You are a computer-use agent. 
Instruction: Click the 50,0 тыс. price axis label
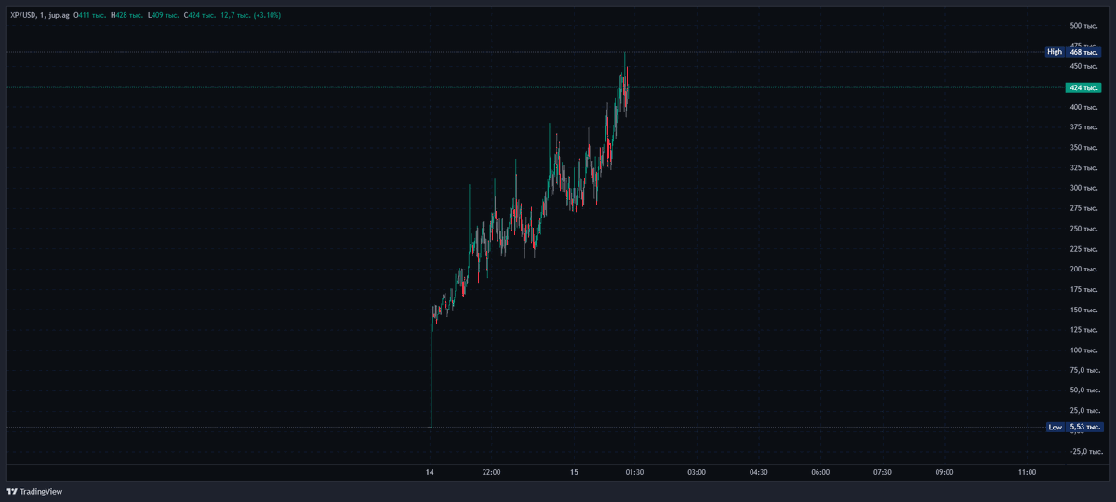(1084, 390)
